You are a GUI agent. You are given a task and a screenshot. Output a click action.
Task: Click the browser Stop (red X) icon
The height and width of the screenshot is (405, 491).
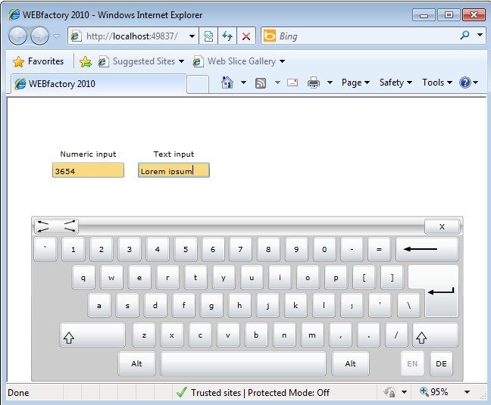pyautogui.click(x=245, y=36)
